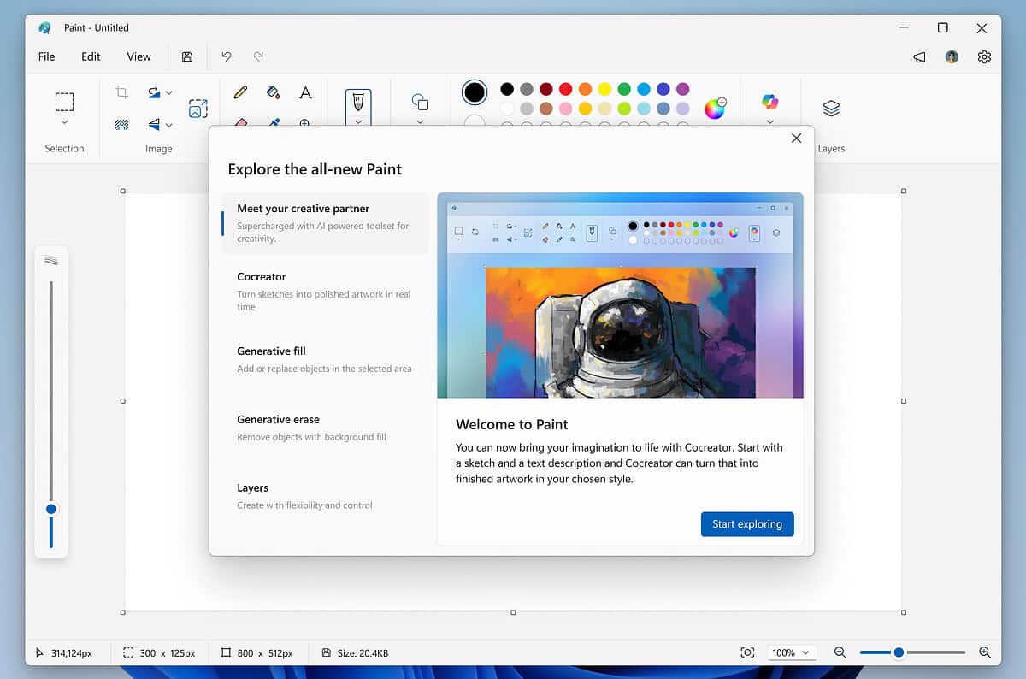Click the zoom in magnifier
This screenshot has width=1026, height=679.
[984, 652]
